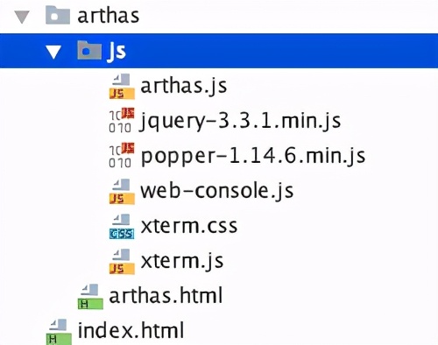Select the xterm.css file name
The height and width of the screenshot is (345, 438).
(x=189, y=226)
